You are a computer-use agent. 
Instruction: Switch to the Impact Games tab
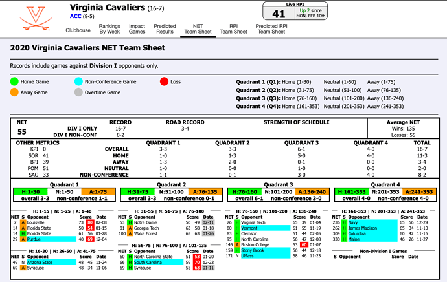[x=137, y=28]
